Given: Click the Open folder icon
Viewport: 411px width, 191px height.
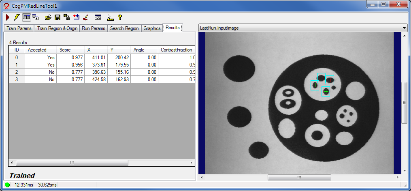Looking at the screenshot, I should point(48,17).
